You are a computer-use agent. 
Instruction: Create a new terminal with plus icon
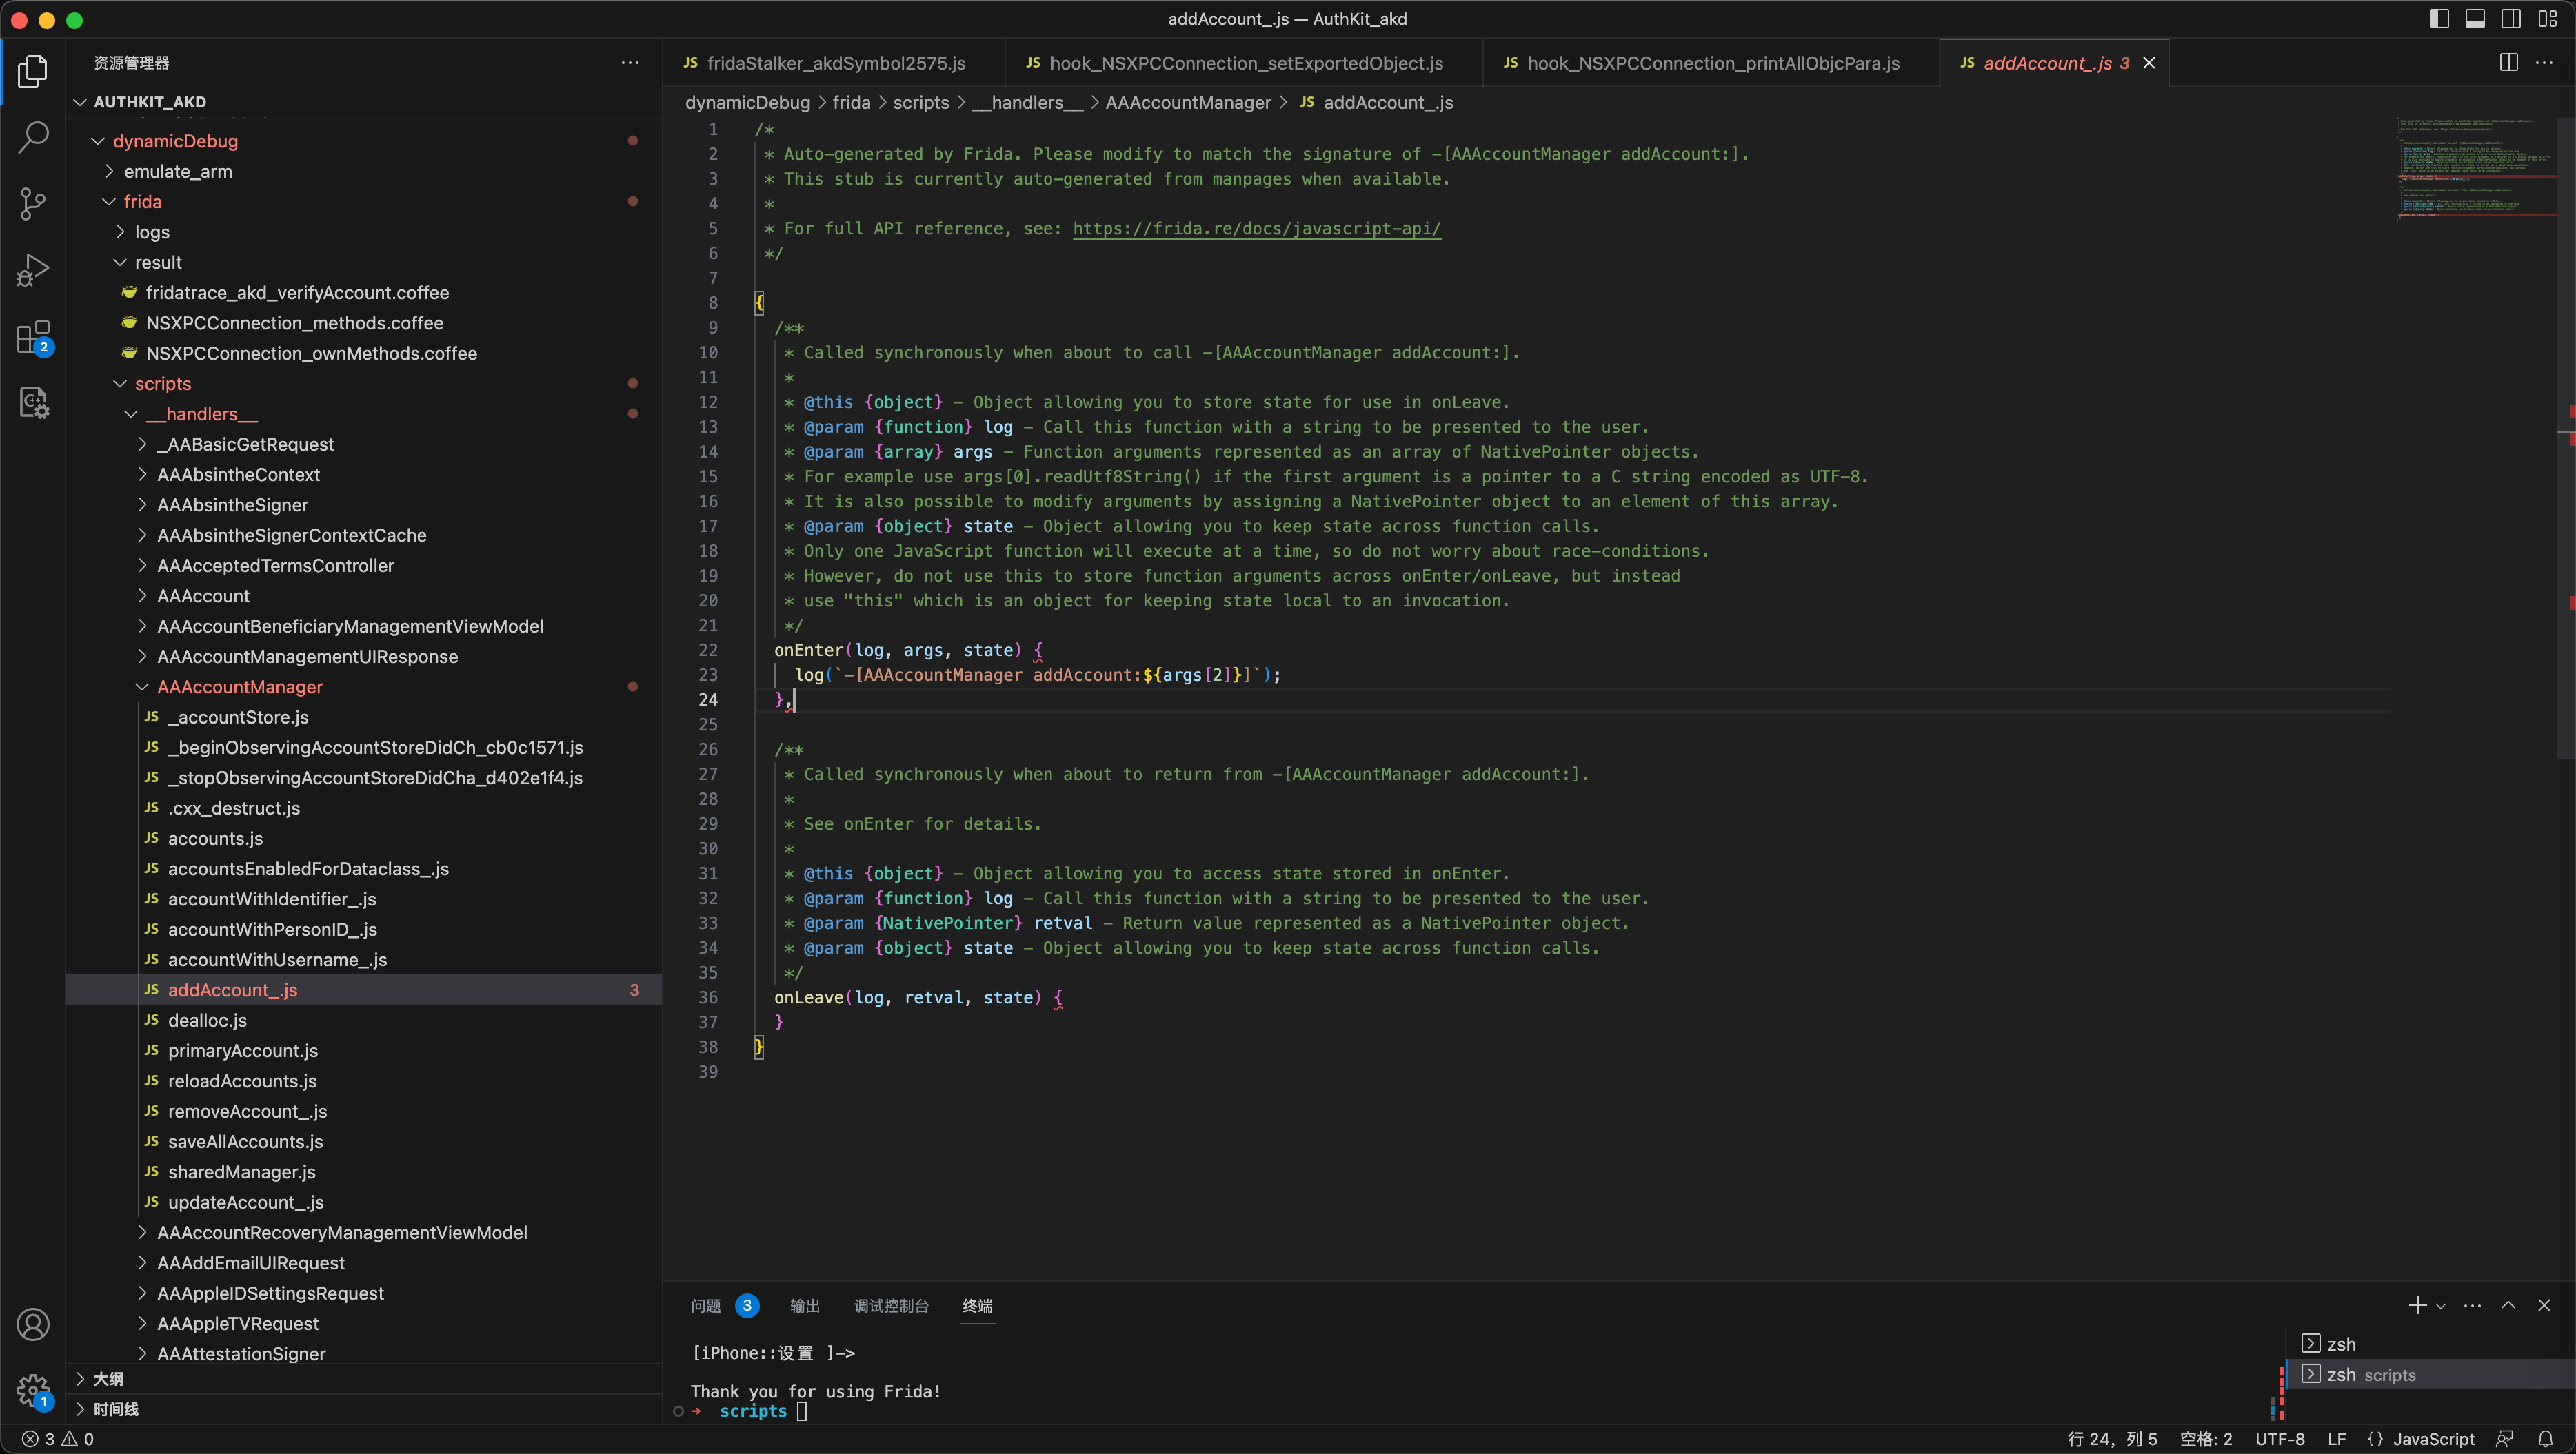click(2416, 1305)
